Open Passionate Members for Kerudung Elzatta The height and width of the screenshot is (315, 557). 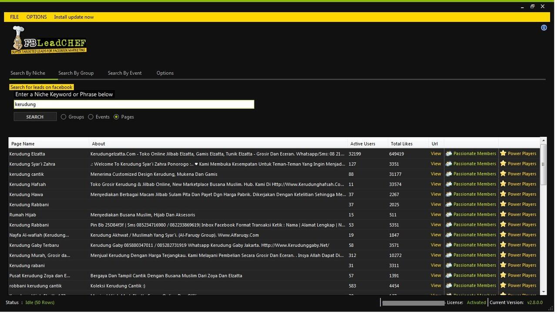tap(471, 153)
